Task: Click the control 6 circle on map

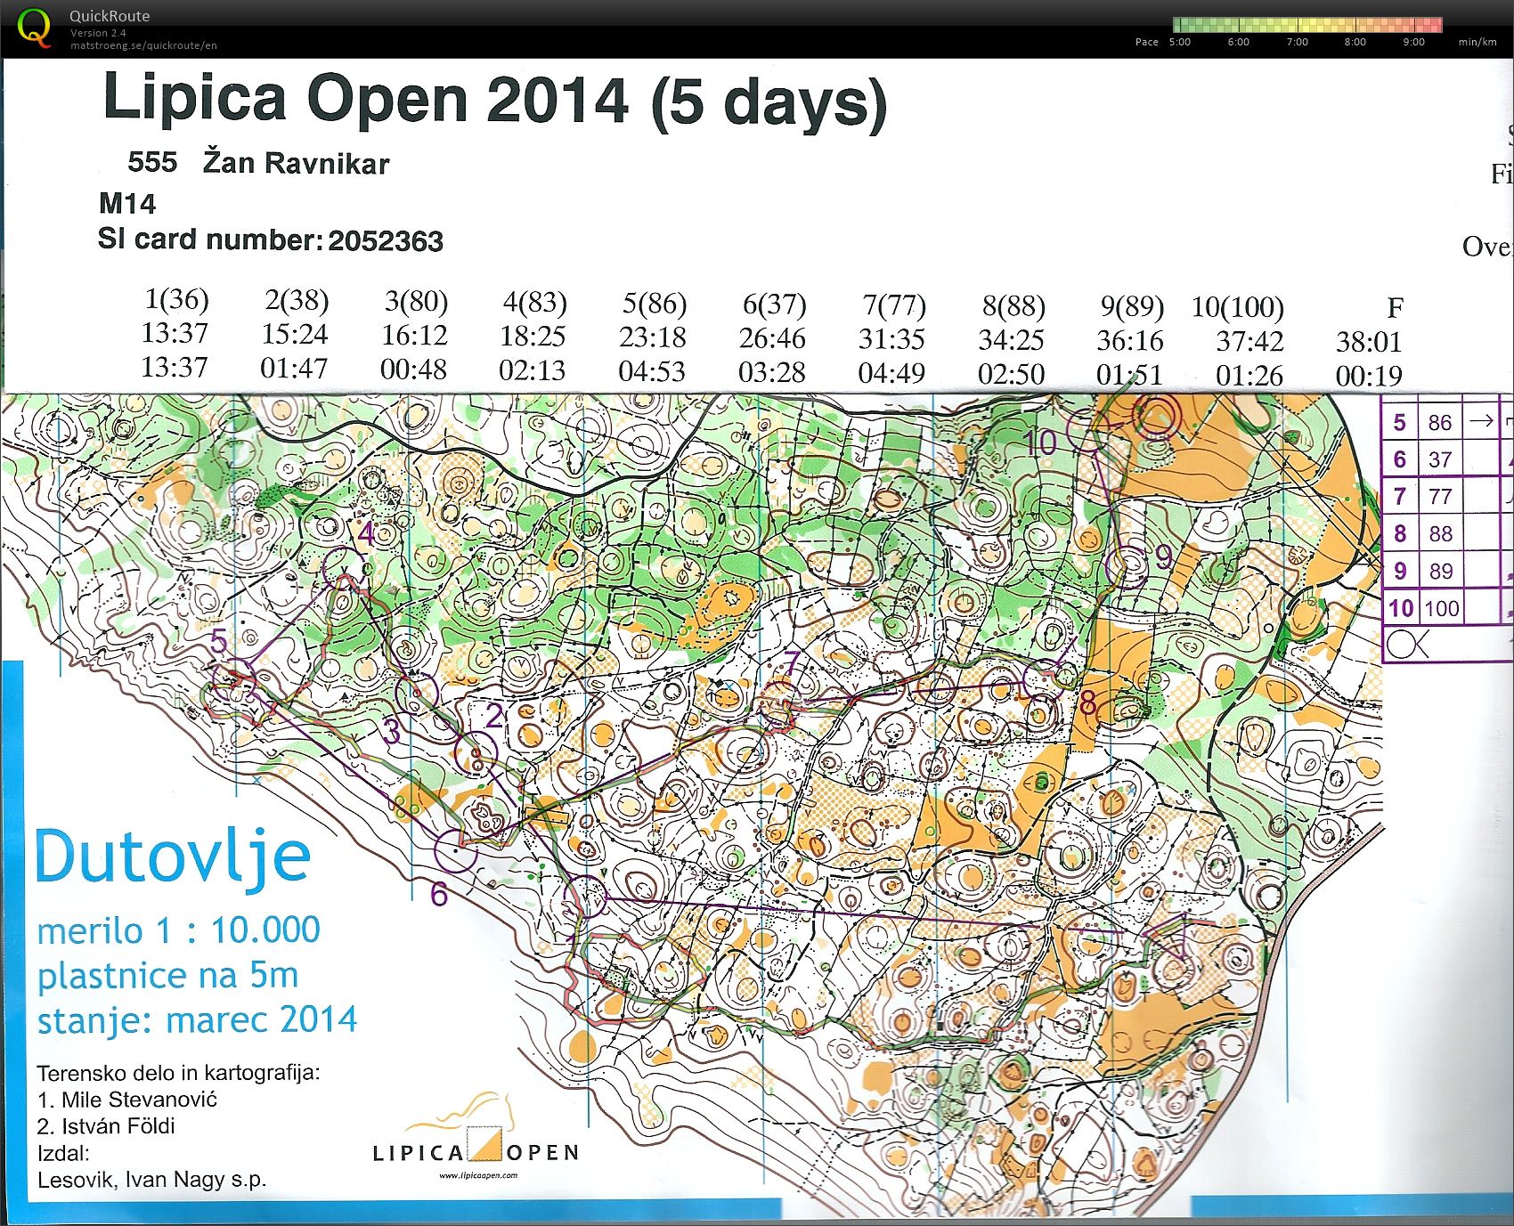Action: (456, 851)
